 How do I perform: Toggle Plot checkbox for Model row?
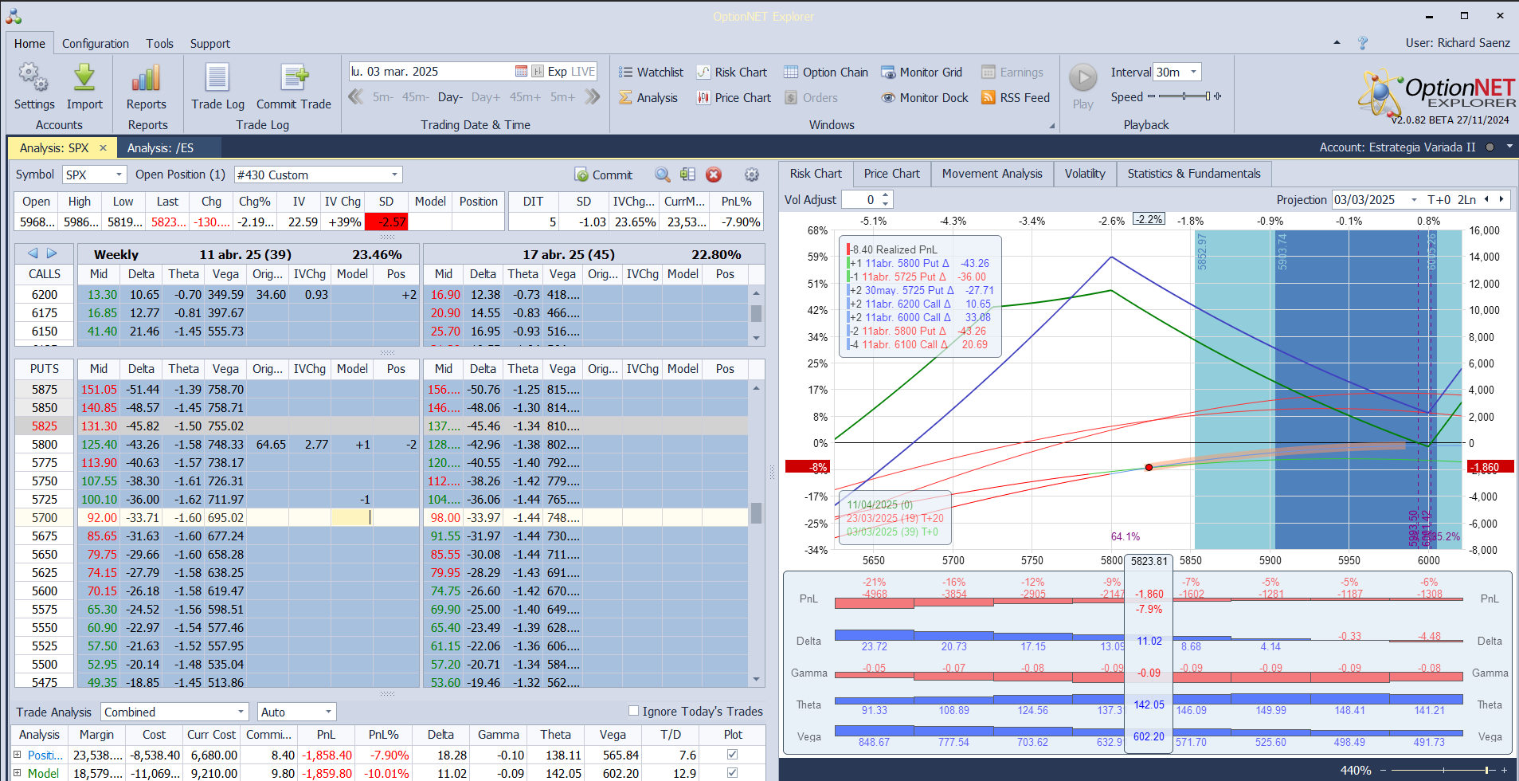732,772
